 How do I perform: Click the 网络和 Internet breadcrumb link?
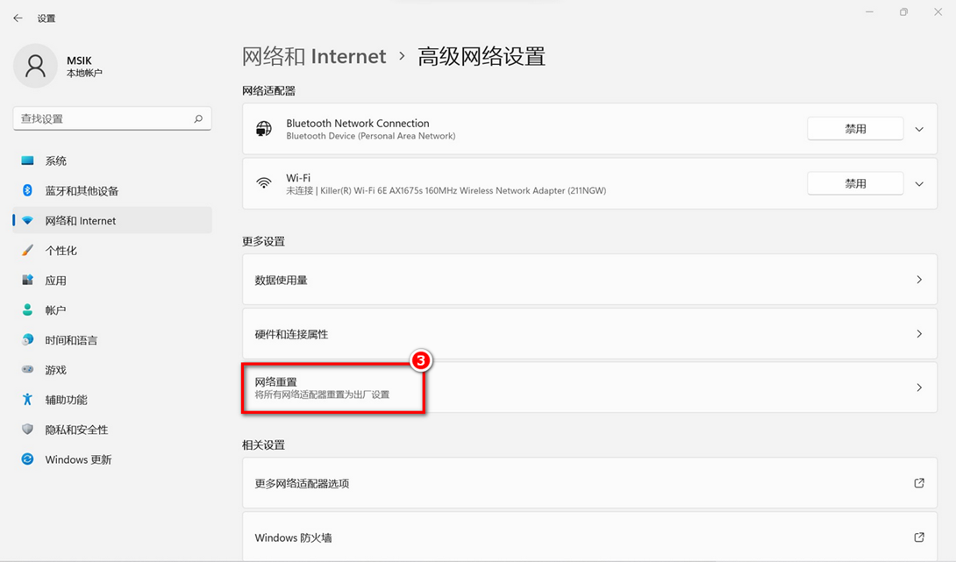(x=314, y=57)
